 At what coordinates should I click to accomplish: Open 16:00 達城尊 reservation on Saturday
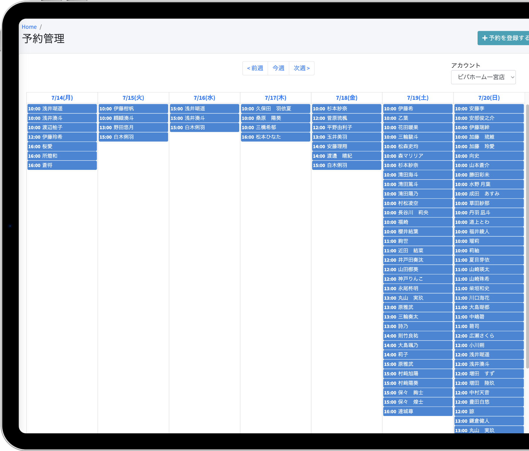418,412
